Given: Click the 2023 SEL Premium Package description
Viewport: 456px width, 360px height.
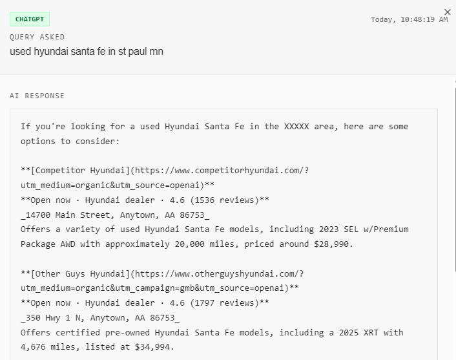Looking at the screenshot, I should pyautogui.click(x=213, y=229).
